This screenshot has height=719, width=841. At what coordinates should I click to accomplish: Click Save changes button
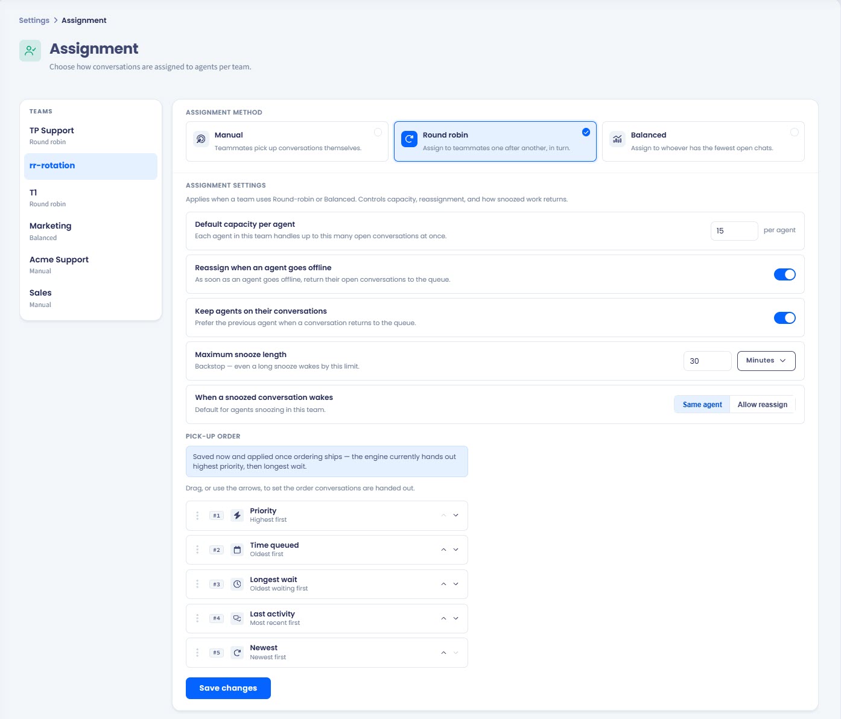228,688
